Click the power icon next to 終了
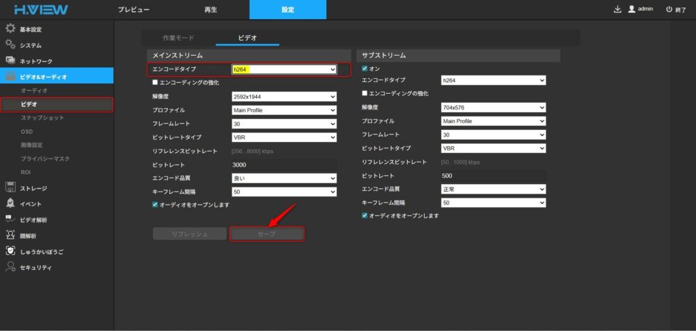This screenshot has height=331, width=696. [x=669, y=10]
